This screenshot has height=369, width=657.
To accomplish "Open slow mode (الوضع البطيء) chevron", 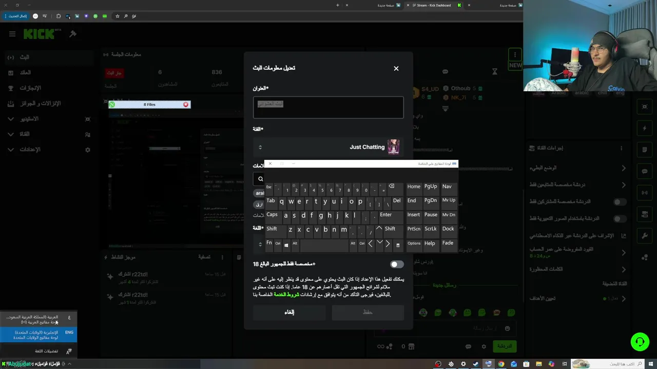I will pos(624,168).
